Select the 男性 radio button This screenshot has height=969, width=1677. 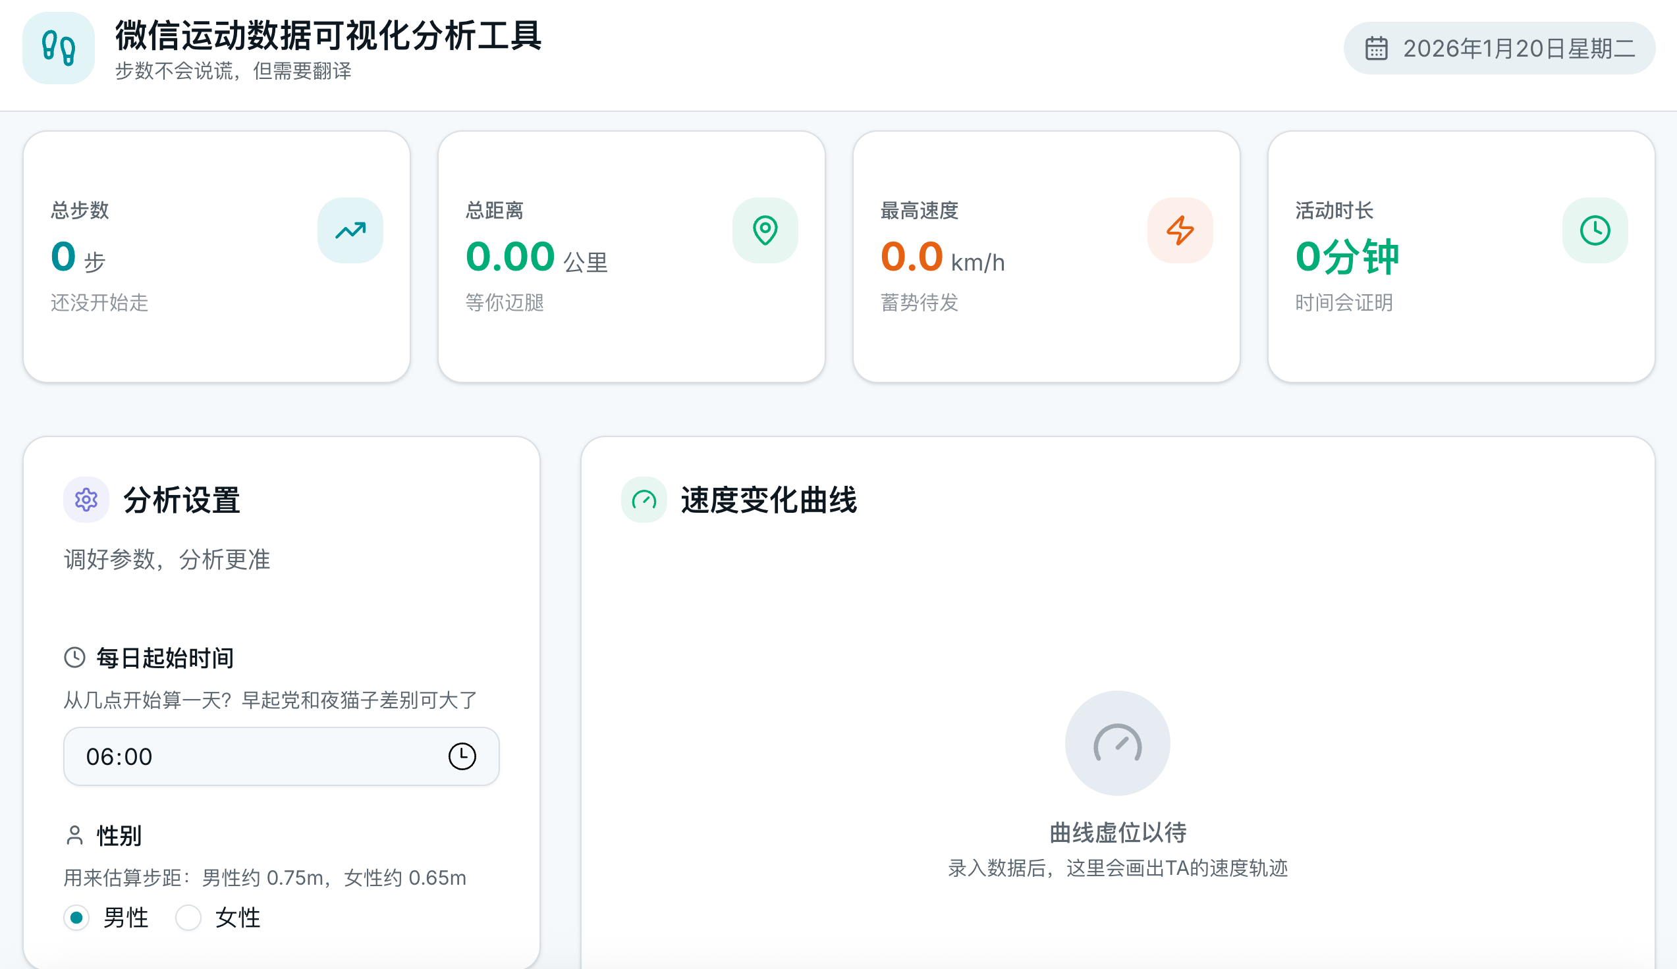(x=76, y=918)
